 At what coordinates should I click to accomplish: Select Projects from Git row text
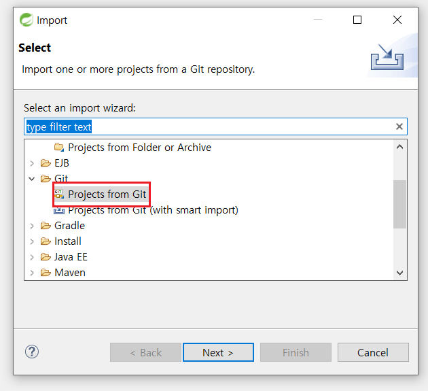coord(107,194)
